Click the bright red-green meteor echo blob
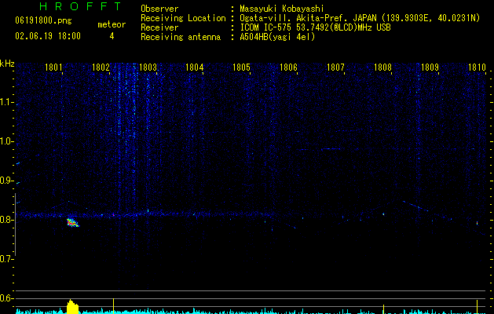494x314 pixels. pos(72,223)
